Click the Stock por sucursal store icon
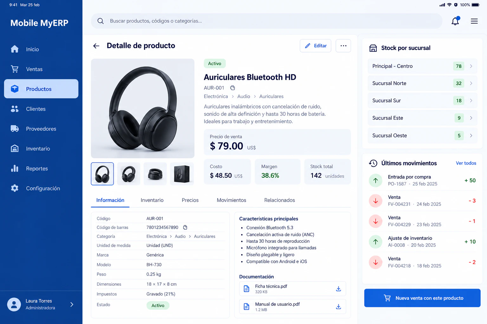The width and height of the screenshot is (487, 324). (373, 48)
